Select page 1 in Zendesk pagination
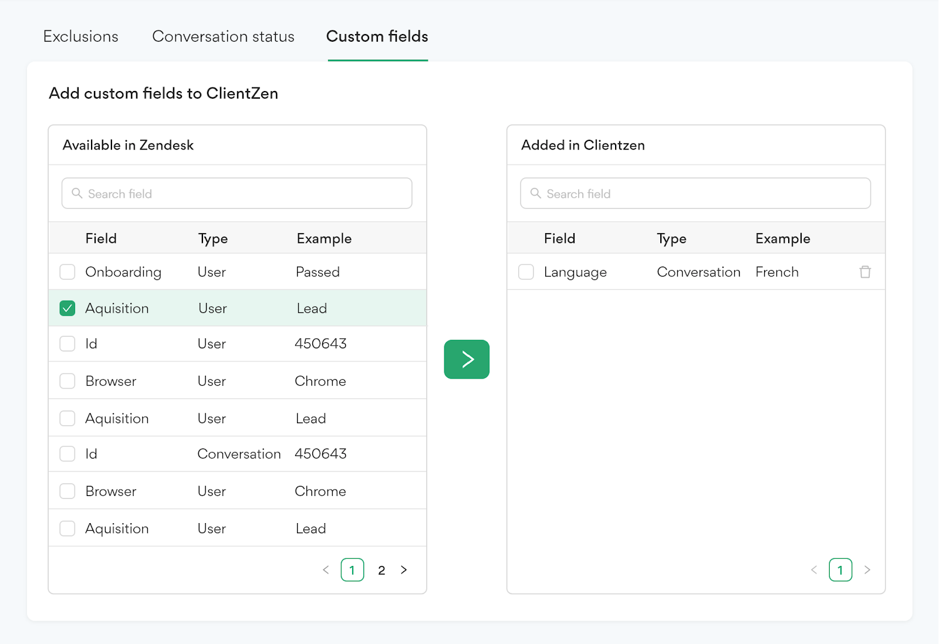Viewport: 939px width, 644px height. (352, 570)
